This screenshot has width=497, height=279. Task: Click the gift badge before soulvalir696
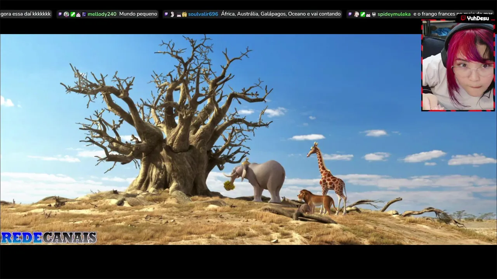coord(184,14)
